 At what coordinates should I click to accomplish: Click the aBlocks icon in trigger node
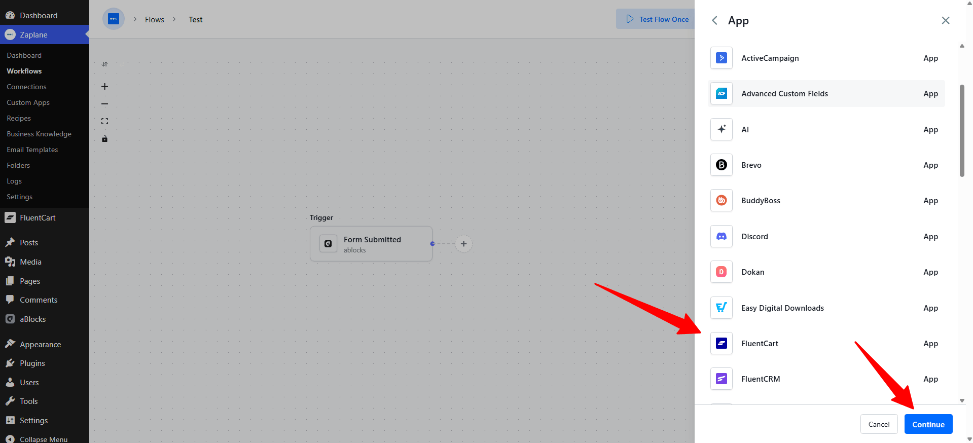click(328, 244)
